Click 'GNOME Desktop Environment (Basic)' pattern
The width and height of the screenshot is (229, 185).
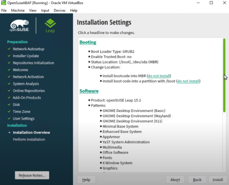pyautogui.click(x=134, y=111)
